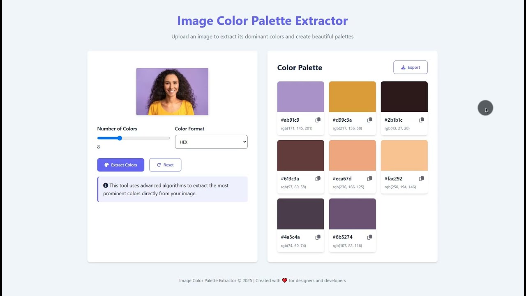This screenshot has width=526, height=296.
Task: Click the Reset button
Action: [x=165, y=165]
